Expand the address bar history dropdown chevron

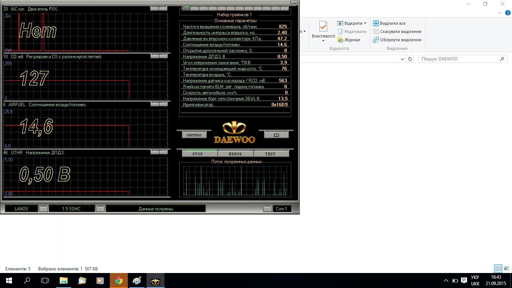coord(403,59)
